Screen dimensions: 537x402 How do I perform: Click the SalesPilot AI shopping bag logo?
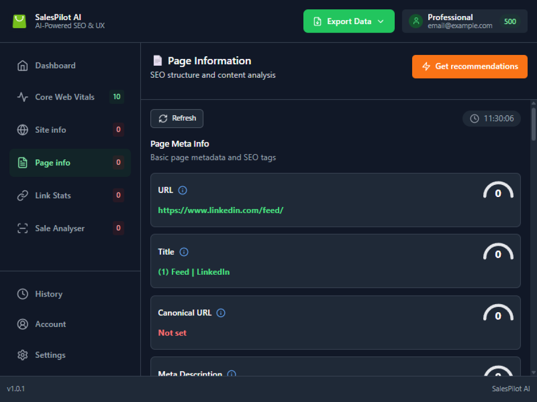click(x=19, y=21)
